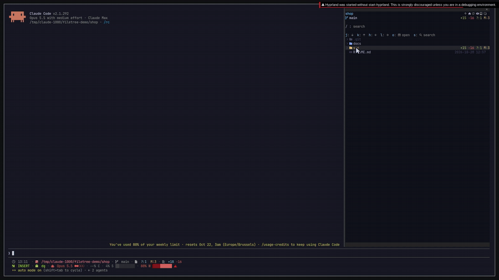Click README.md file icon

coord(351,52)
